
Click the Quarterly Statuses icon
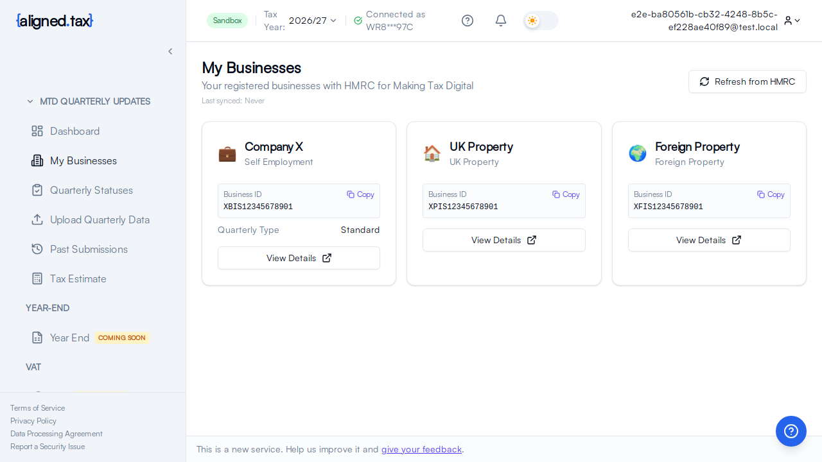tap(37, 190)
